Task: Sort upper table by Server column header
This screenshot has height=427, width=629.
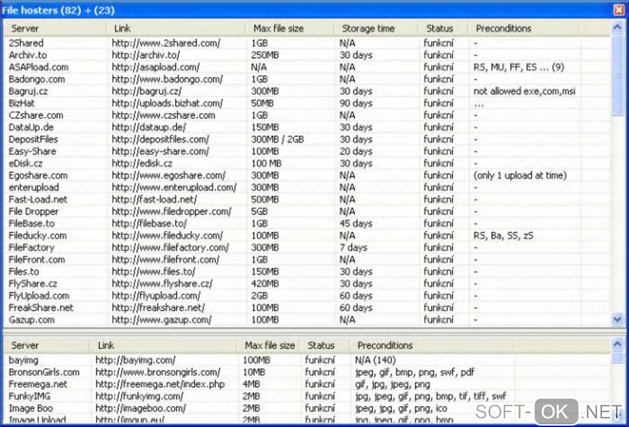Action: point(55,28)
